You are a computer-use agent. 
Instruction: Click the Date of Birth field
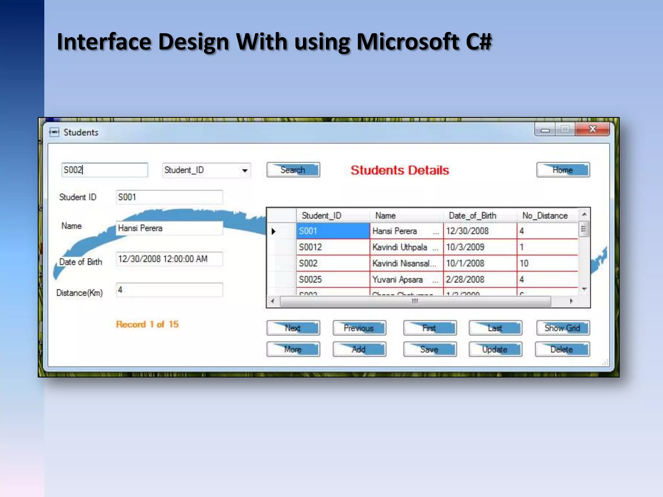(x=169, y=259)
